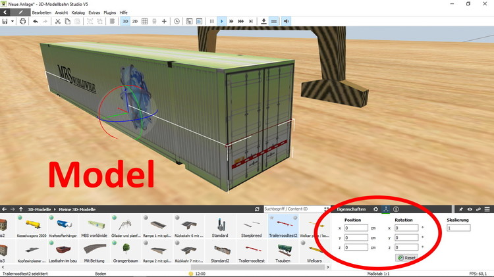This screenshot has height=277, width=494.
Task: Open the Katalog menu
Action: coord(78,13)
